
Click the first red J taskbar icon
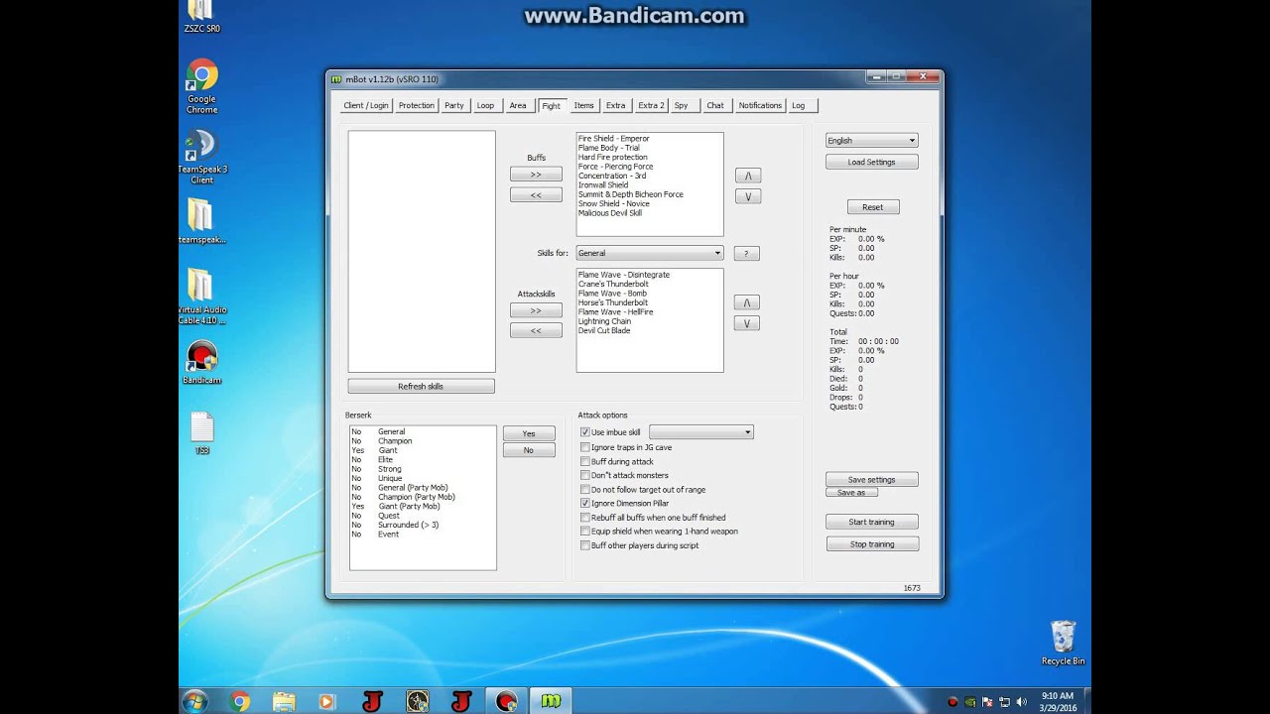coord(372,701)
